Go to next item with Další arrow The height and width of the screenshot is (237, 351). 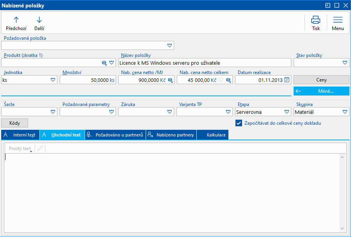[x=39, y=23]
